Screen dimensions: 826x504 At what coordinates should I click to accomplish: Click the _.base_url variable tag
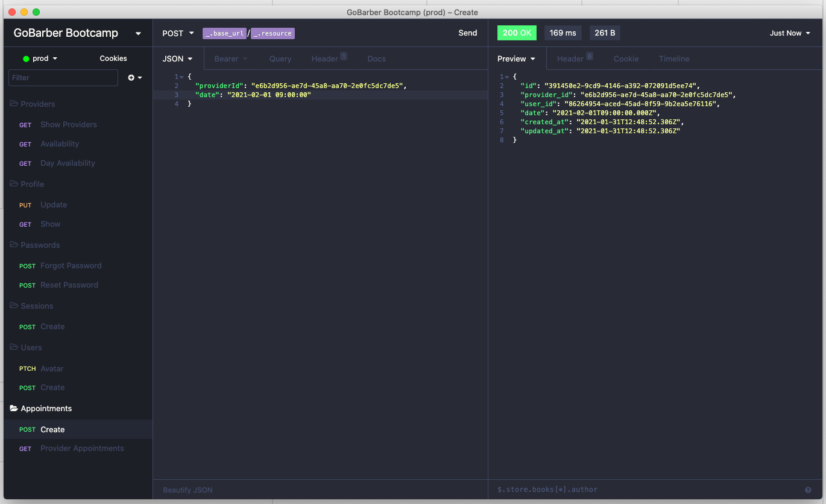225,34
